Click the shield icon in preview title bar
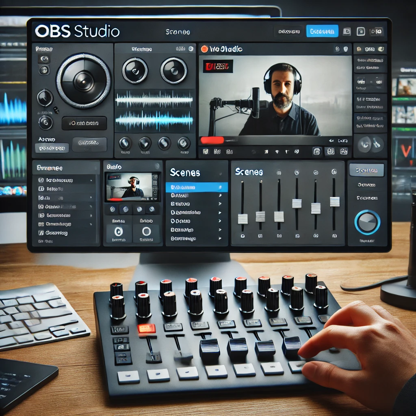 [x=346, y=49]
